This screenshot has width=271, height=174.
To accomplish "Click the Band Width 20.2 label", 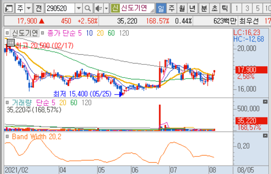I will 37,137.
